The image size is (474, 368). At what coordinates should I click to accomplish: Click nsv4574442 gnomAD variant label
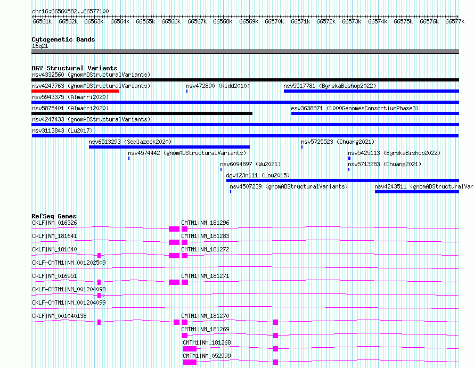187,153
